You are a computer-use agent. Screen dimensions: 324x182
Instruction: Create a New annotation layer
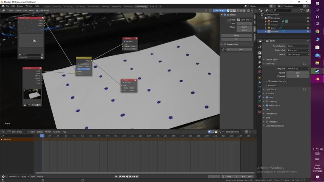(241, 49)
